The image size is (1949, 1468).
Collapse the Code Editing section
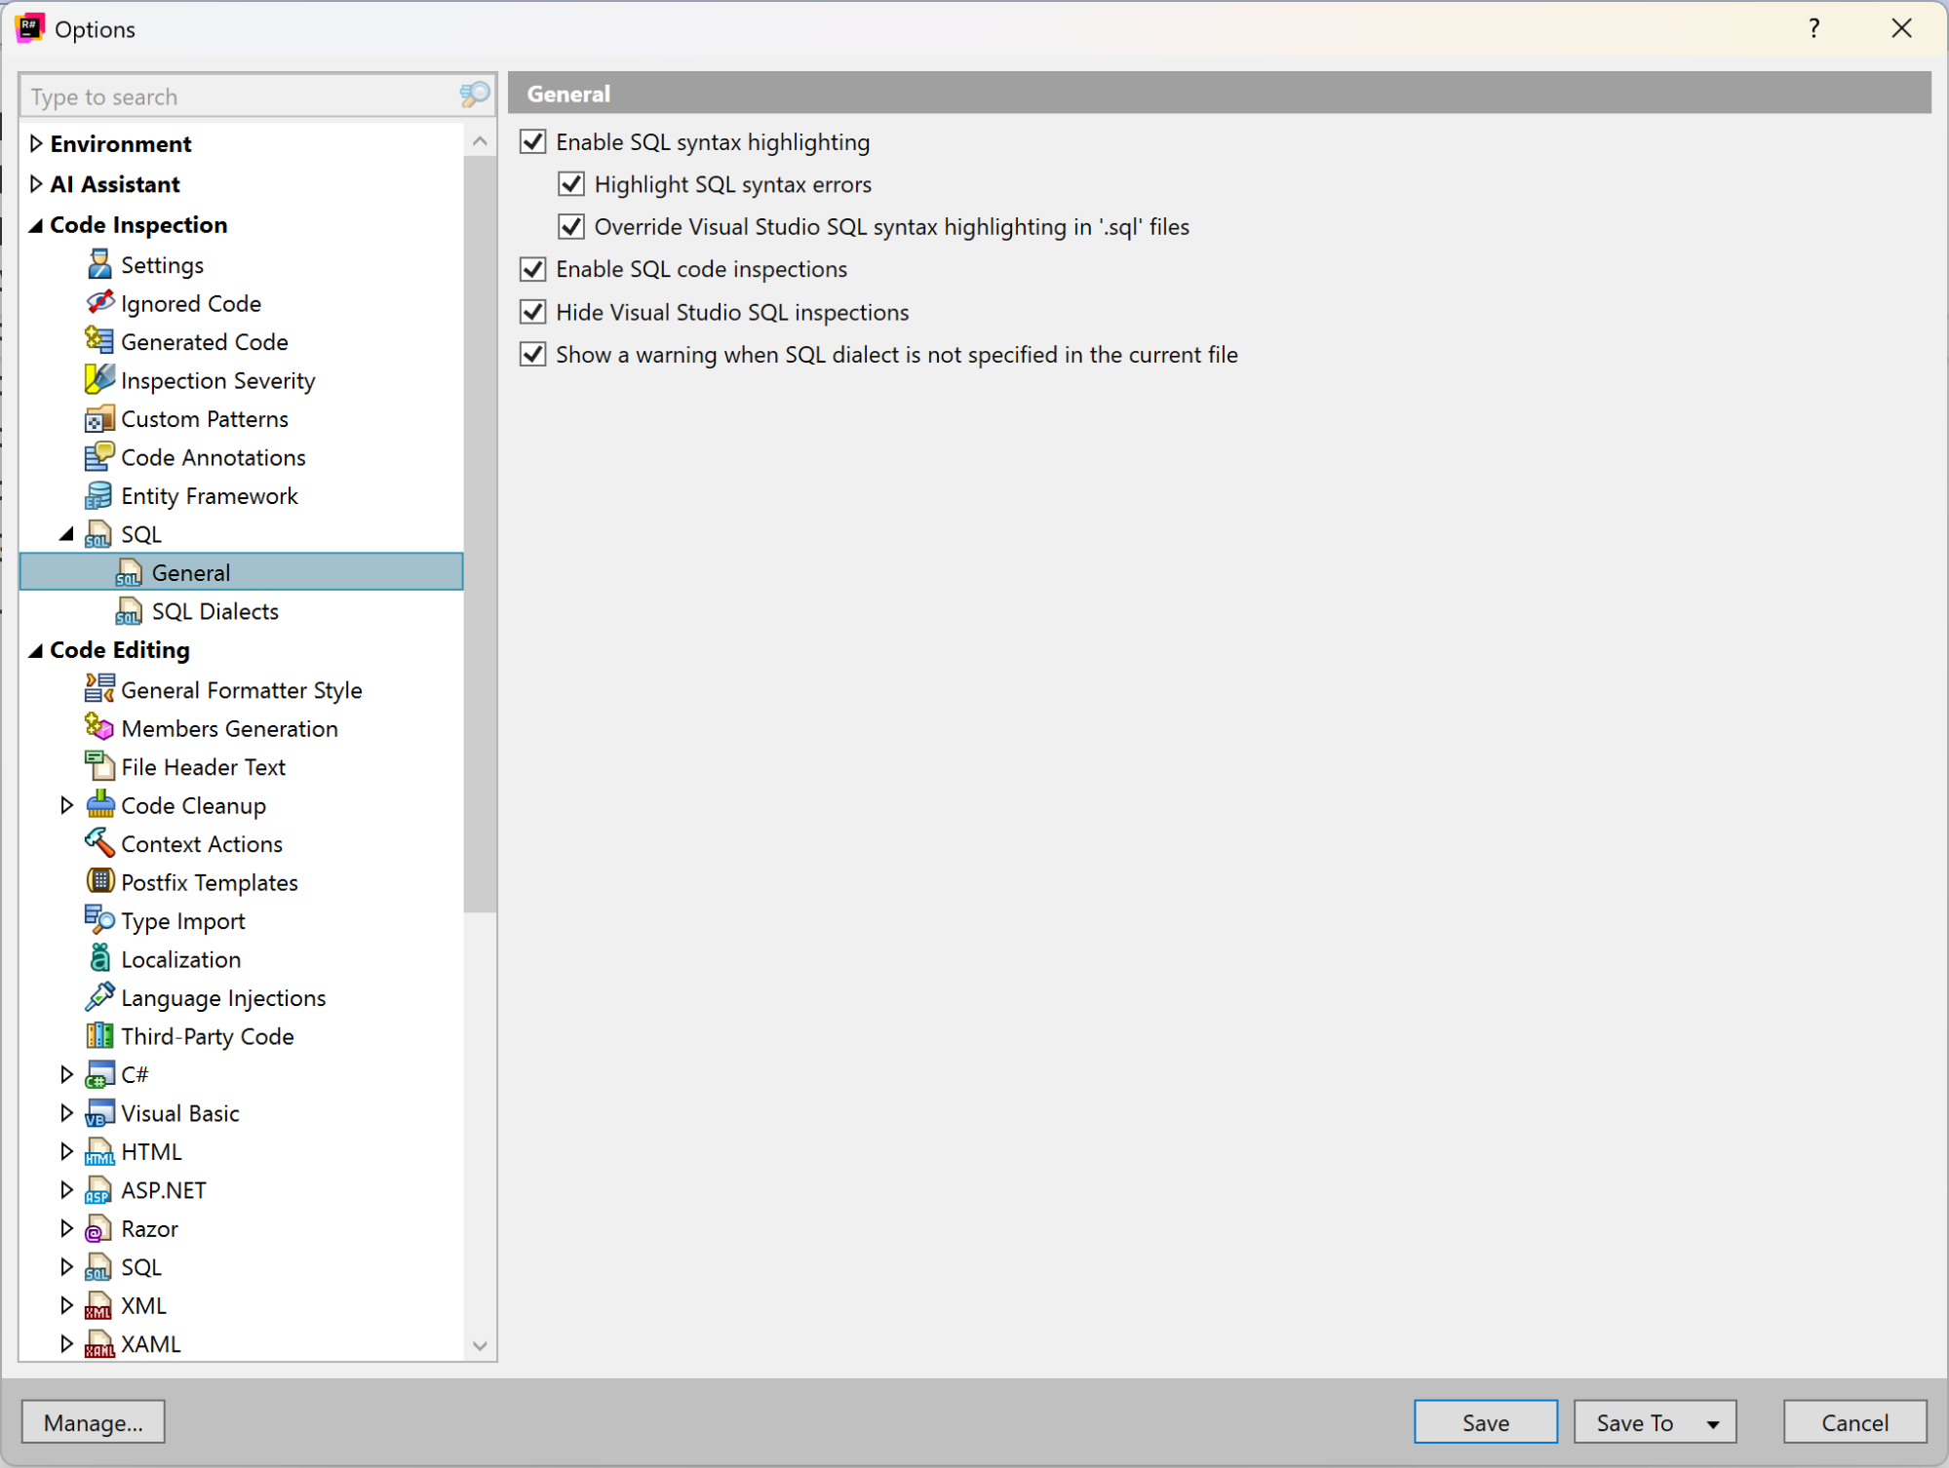click(36, 650)
